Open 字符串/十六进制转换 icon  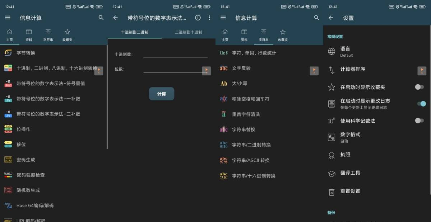tap(224, 176)
